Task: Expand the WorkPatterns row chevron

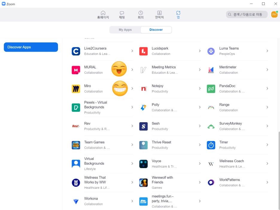Action: pyautogui.click(x=267, y=182)
